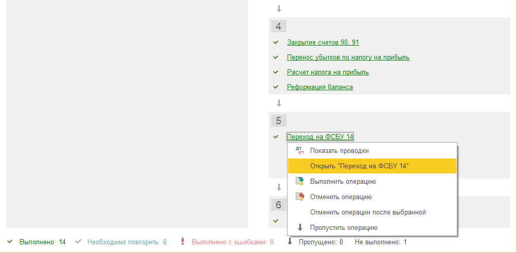This screenshot has height=253, width=517.
Task: Follow the Расчет налога на прибыль link
Action: coord(328,72)
